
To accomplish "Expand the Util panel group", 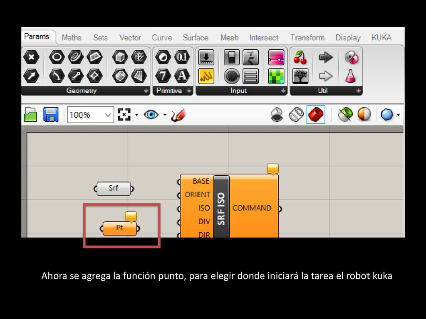I will 359,91.
